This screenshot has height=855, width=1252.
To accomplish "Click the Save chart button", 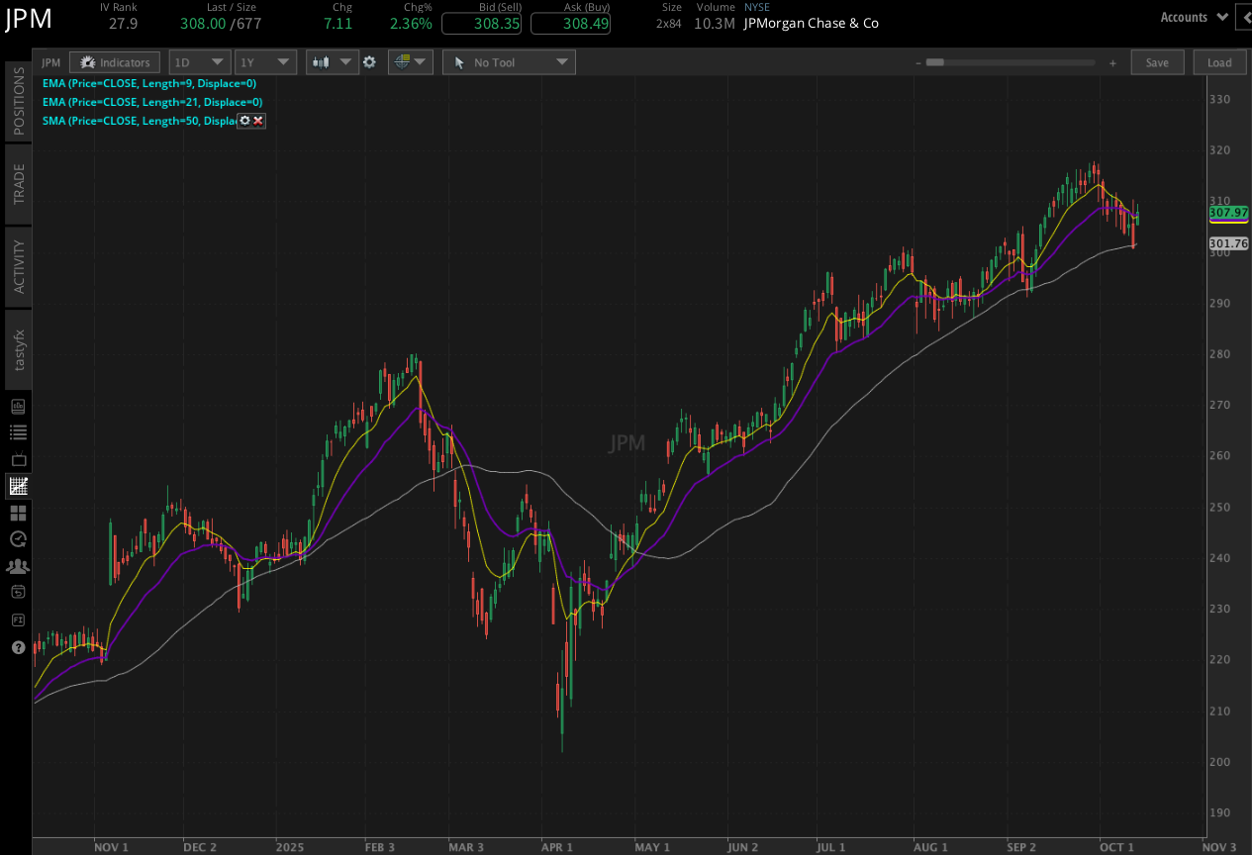I will (x=1157, y=62).
